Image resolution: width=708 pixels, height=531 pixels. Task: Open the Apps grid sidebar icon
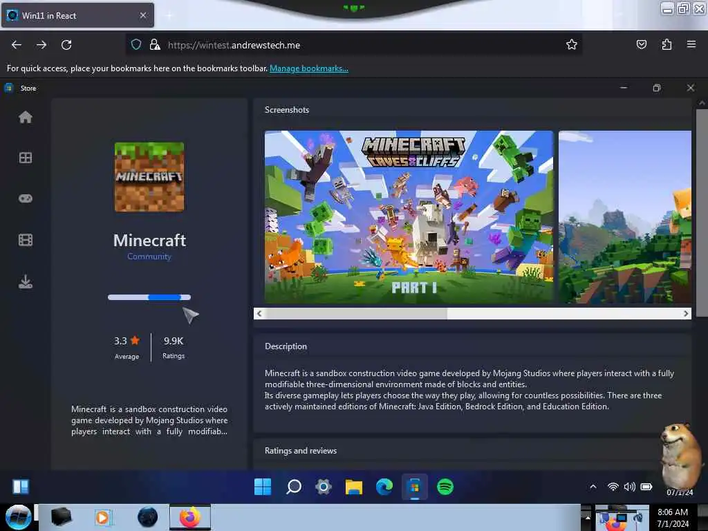pyautogui.click(x=26, y=158)
